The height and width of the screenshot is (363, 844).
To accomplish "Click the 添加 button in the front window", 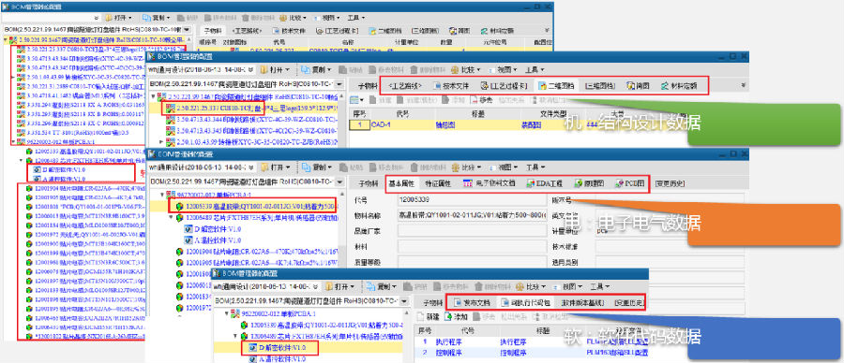I will 456,316.
